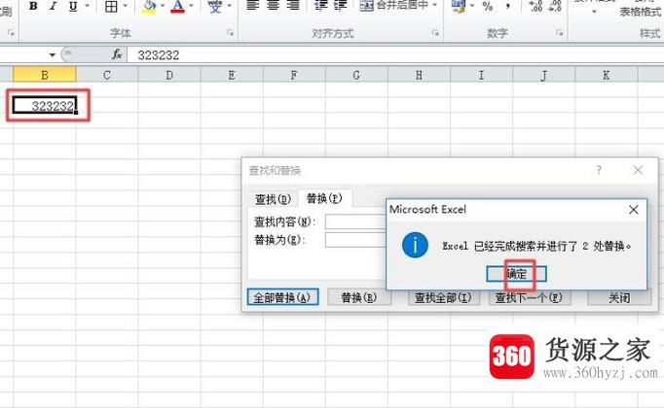This screenshot has width=664, height=408.
Task: Click 合并后居中 merge and center
Action: point(394,5)
